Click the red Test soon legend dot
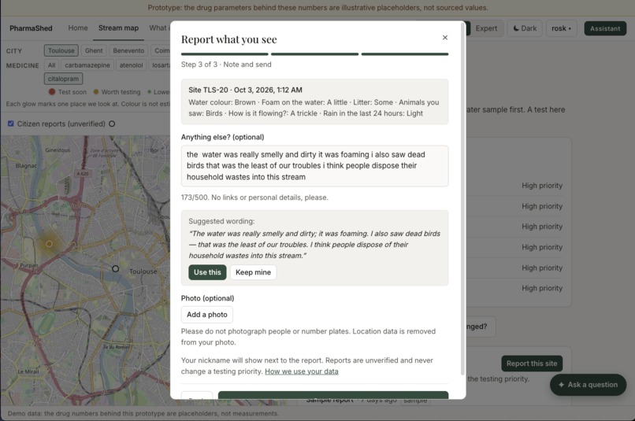635x421 pixels. 52,92
